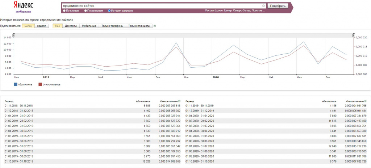Switch to Только телефоны filter
The image size is (371, 168).
[112, 26]
